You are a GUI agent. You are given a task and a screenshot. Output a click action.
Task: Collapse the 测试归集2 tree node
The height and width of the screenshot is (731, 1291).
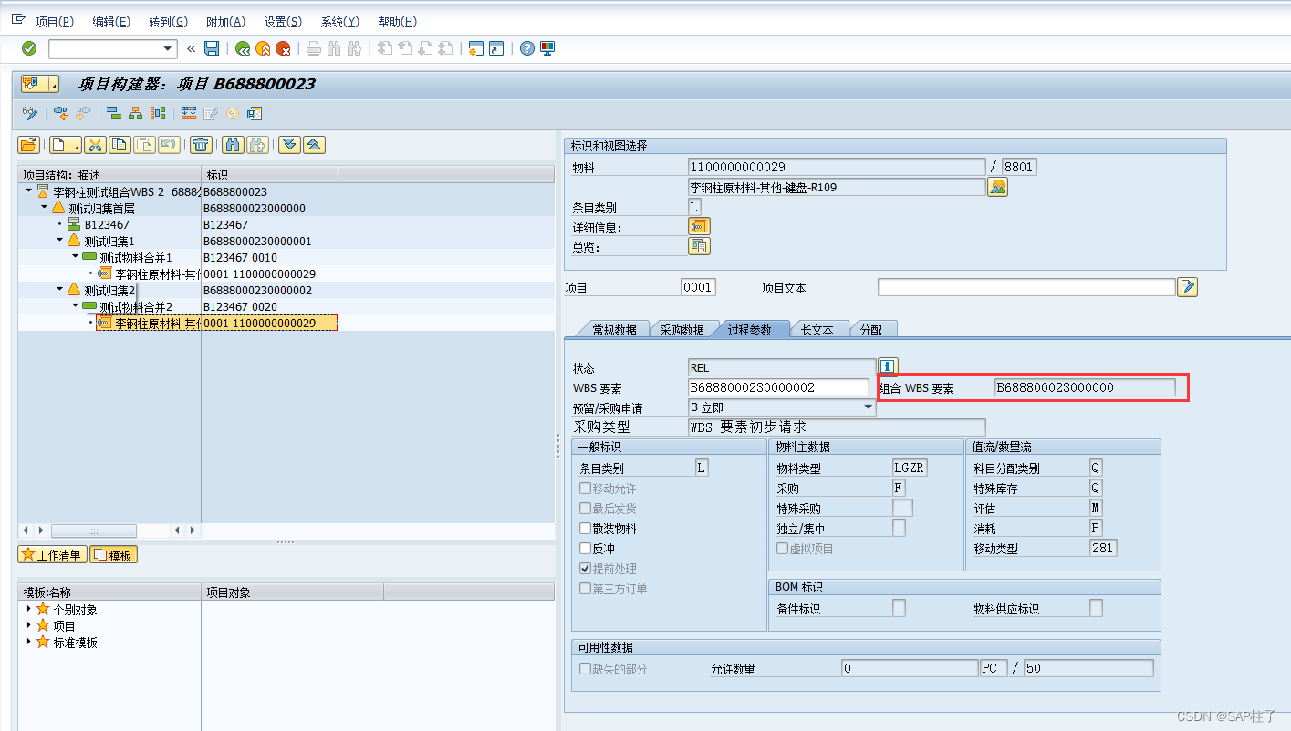[x=60, y=290]
